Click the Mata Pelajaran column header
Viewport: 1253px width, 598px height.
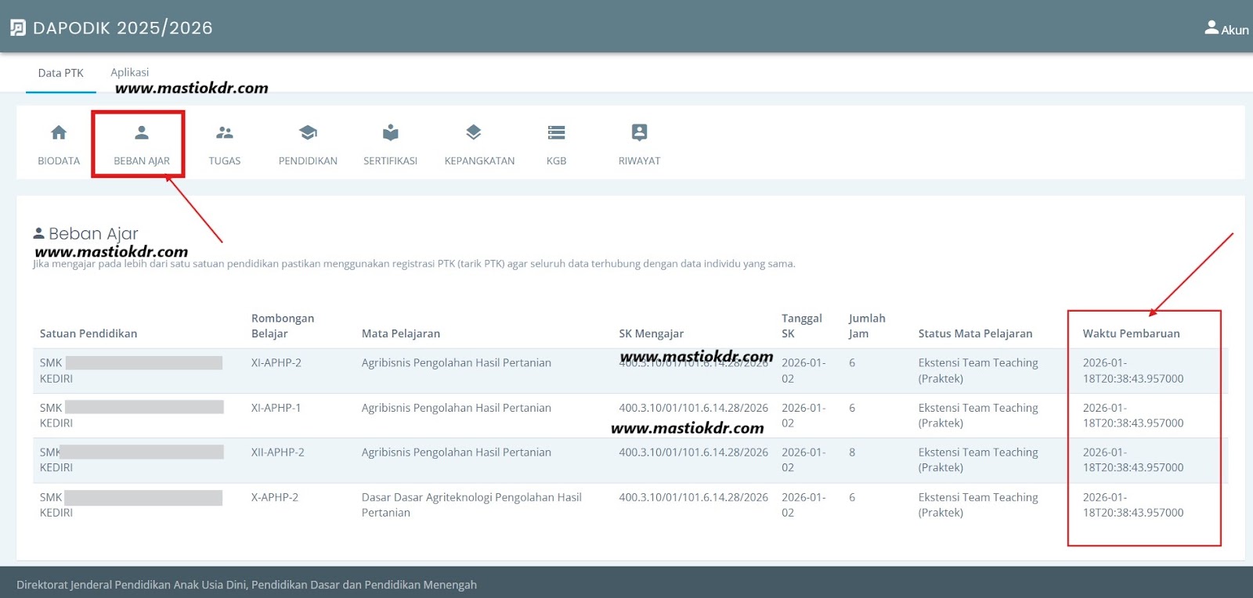click(x=401, y=333)
